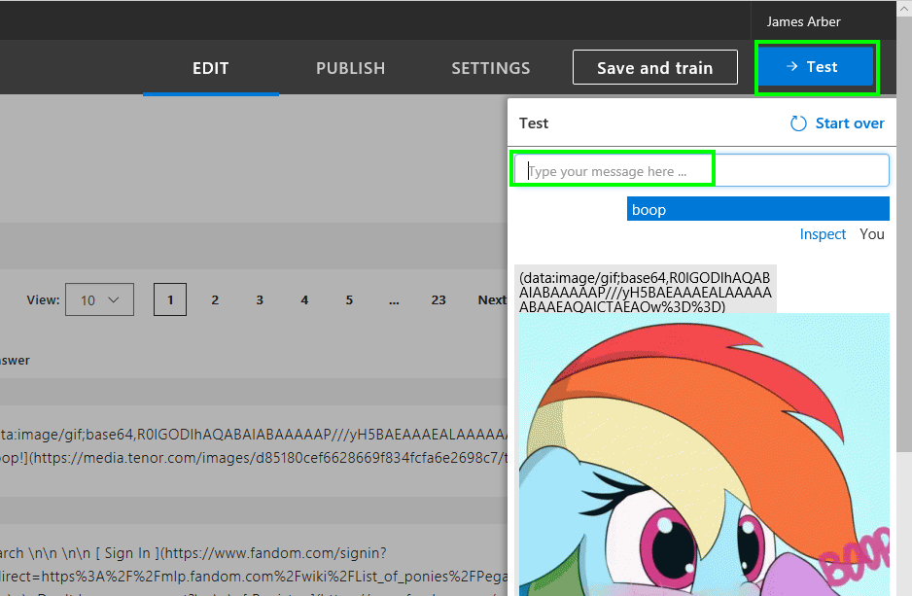
Task: Open the SETTINGS tab
Action: (491, 68)
